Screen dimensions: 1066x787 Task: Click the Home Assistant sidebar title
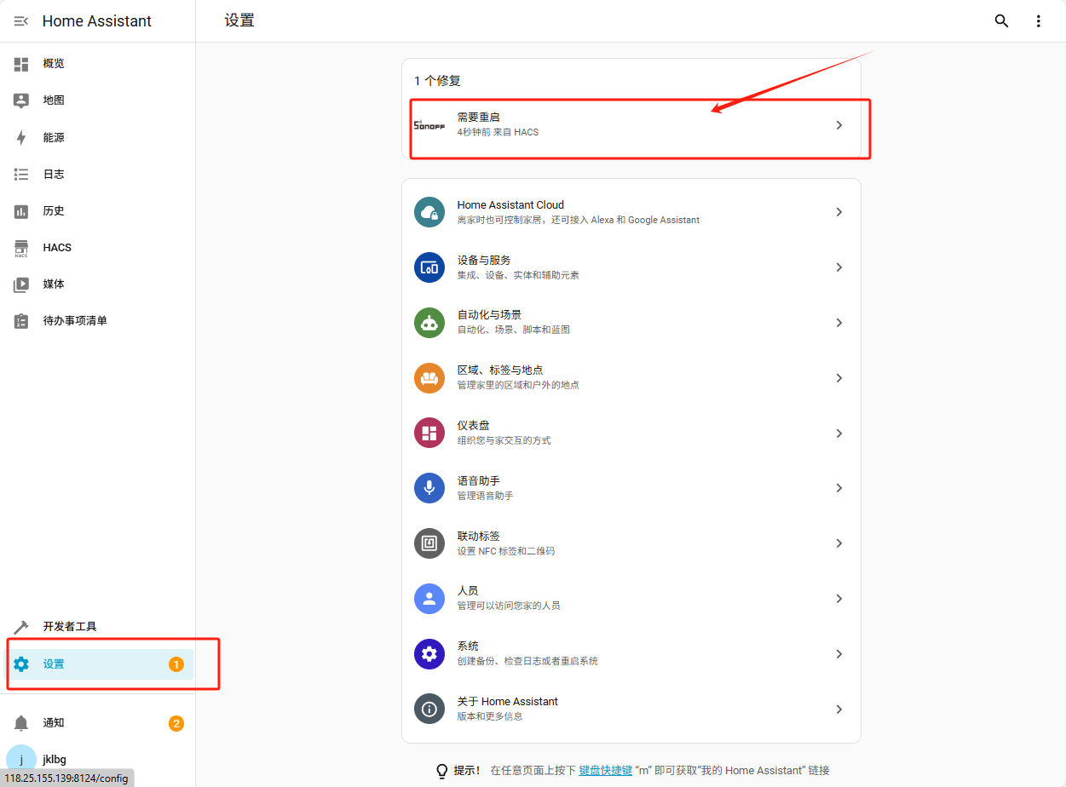pos(97,21)
